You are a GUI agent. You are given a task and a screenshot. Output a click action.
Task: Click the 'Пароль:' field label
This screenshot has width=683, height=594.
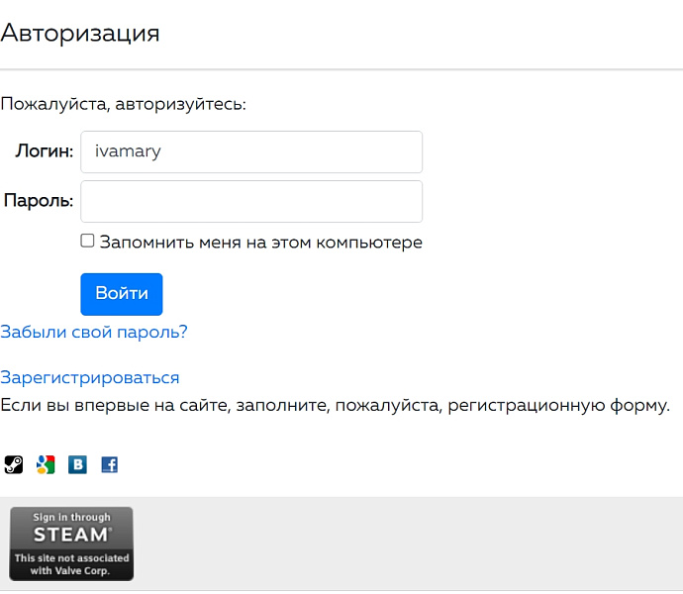pyautogui.click(x=39, y=201)
